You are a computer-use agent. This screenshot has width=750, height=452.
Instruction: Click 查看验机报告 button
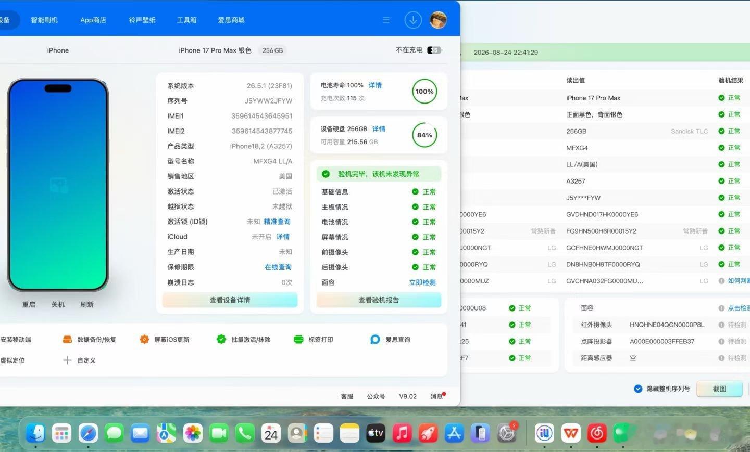point(379,300)
